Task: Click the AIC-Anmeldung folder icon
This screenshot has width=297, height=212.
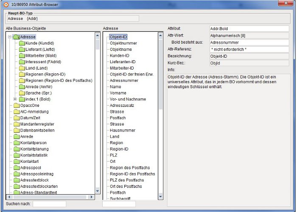Action: (x=17, y=112)
